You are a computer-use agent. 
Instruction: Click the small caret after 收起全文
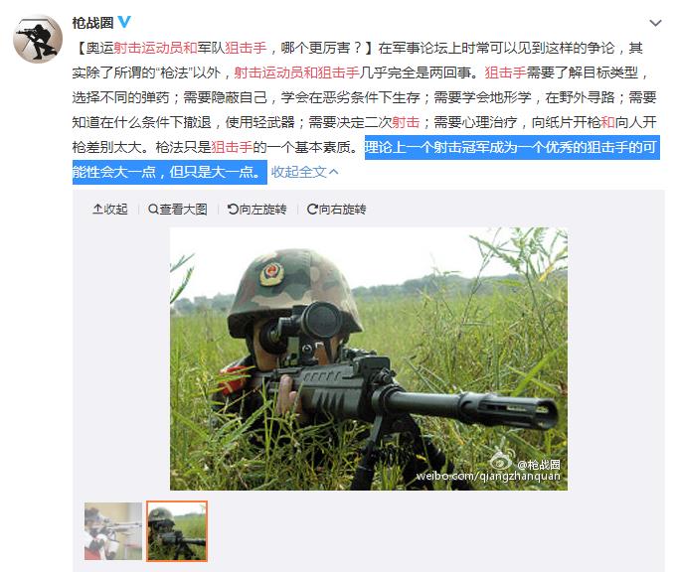coord(334,172)
